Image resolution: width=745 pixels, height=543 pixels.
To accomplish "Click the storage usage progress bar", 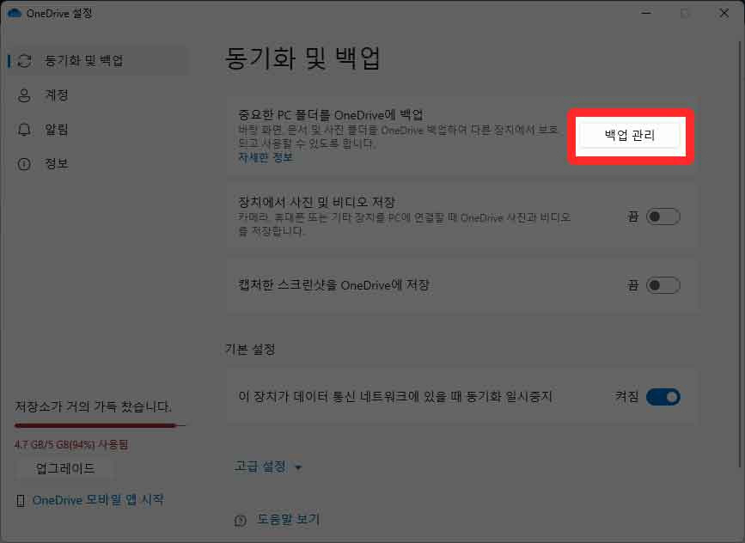I will (100, 425).
